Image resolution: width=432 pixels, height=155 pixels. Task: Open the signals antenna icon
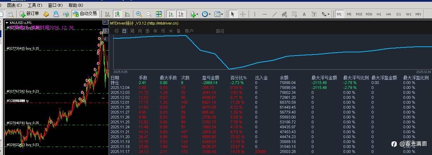[x=66, y=14]
